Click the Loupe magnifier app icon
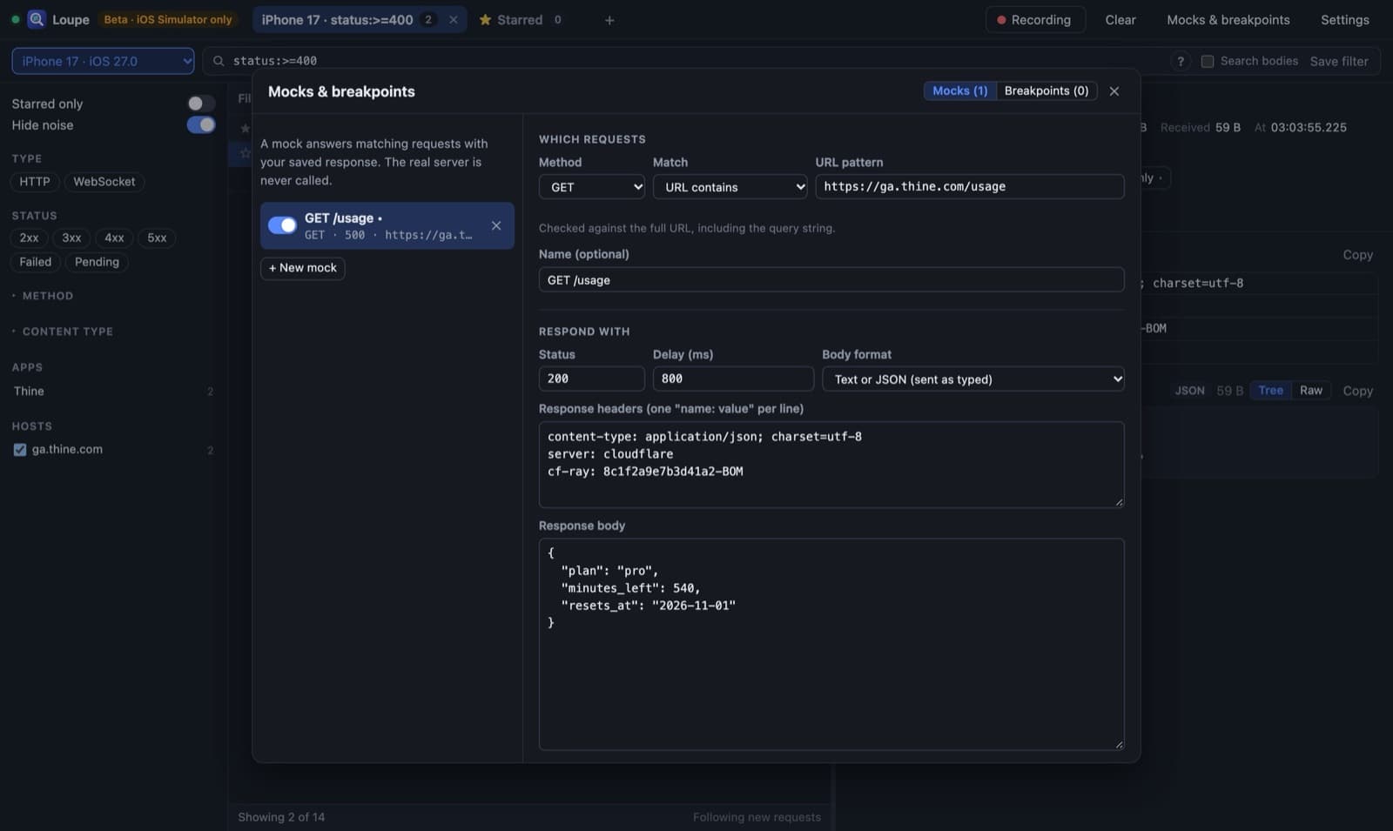 coord(37,19)
